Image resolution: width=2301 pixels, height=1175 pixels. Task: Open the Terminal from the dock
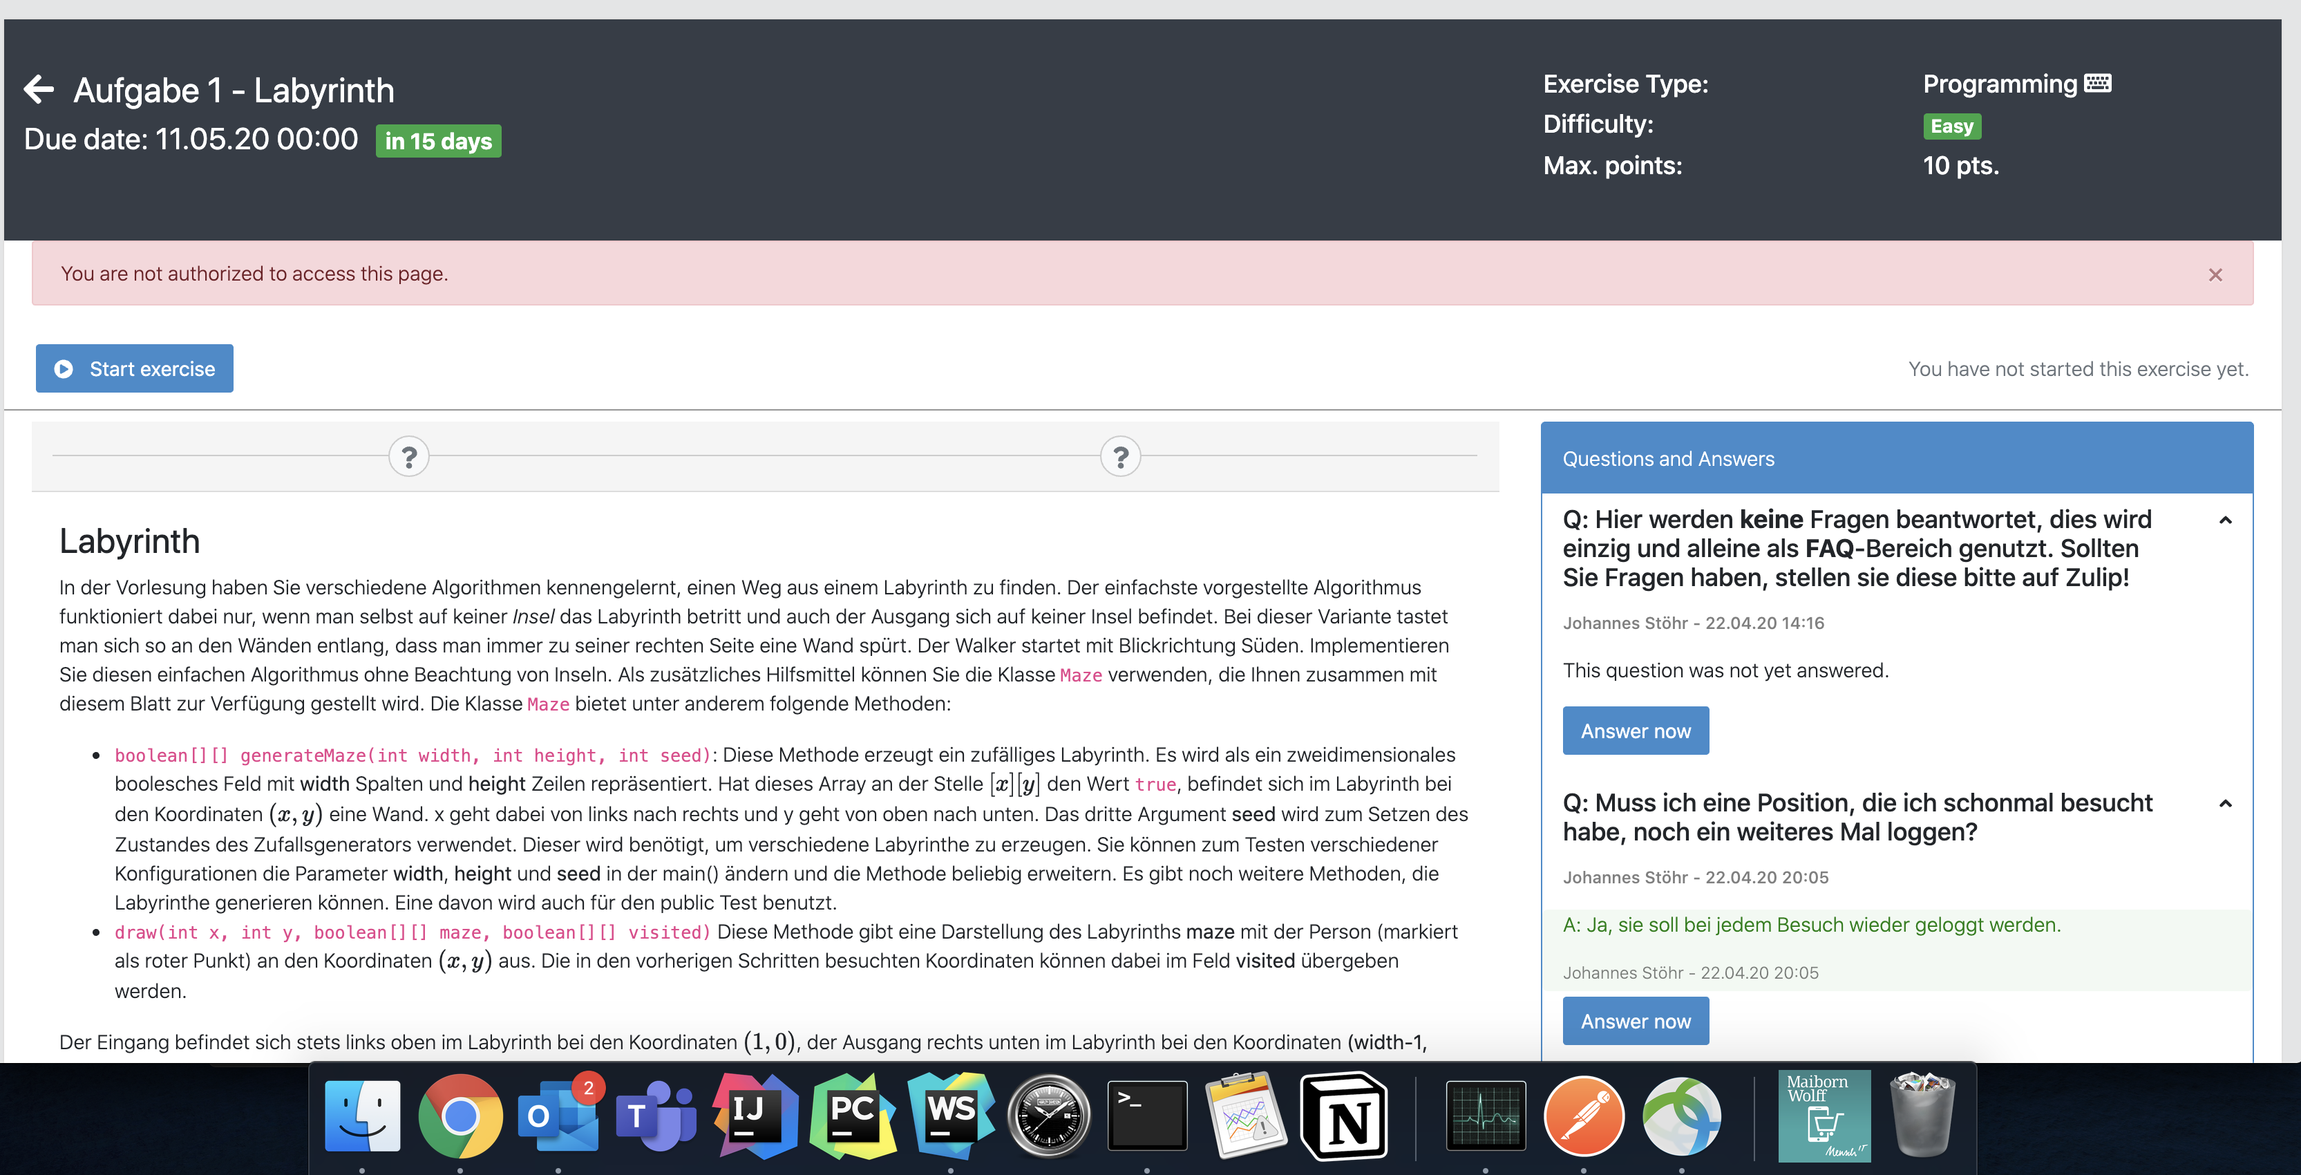(x=1148, y=1116)
